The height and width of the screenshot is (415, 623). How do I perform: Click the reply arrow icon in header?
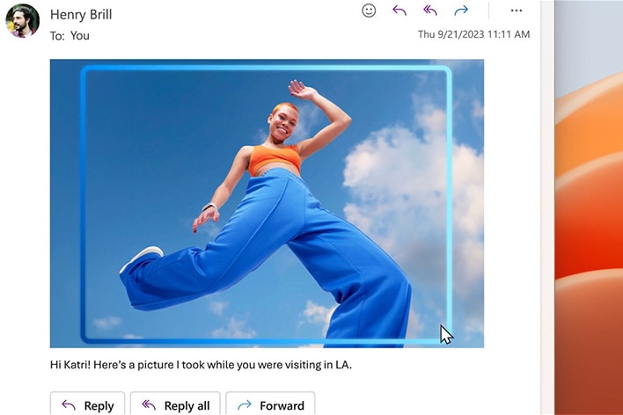pos(399,11)
